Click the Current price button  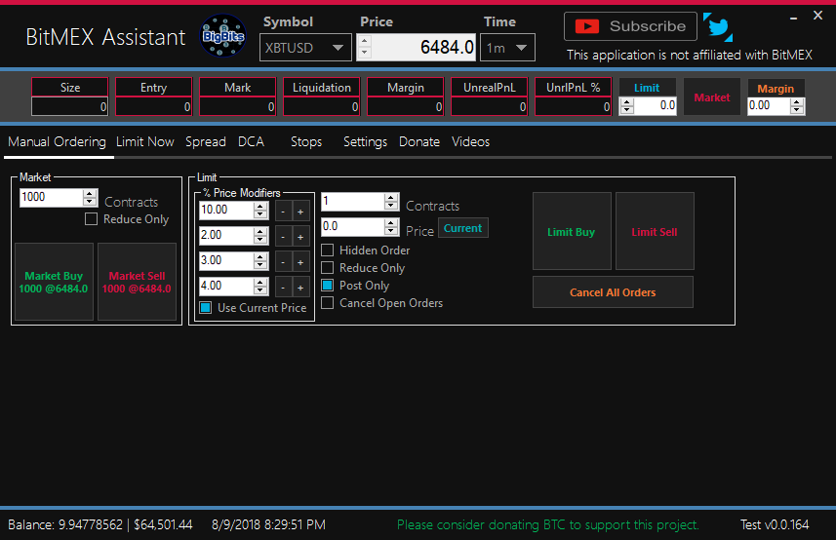point(462,228)
